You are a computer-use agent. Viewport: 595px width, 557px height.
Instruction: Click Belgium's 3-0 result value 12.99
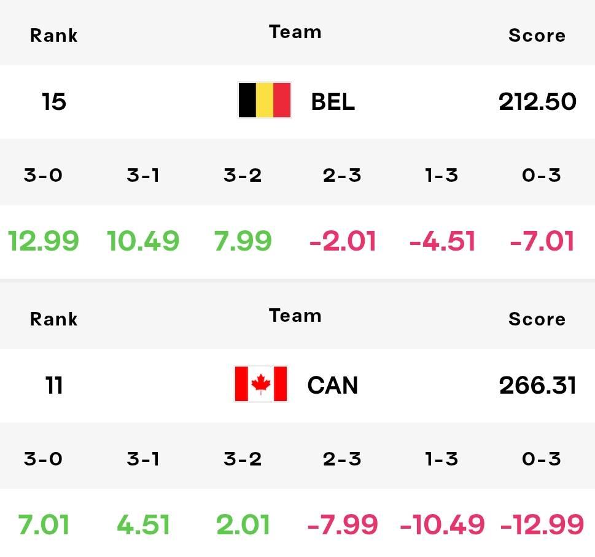pyautogui.click(x=43, y=241)
